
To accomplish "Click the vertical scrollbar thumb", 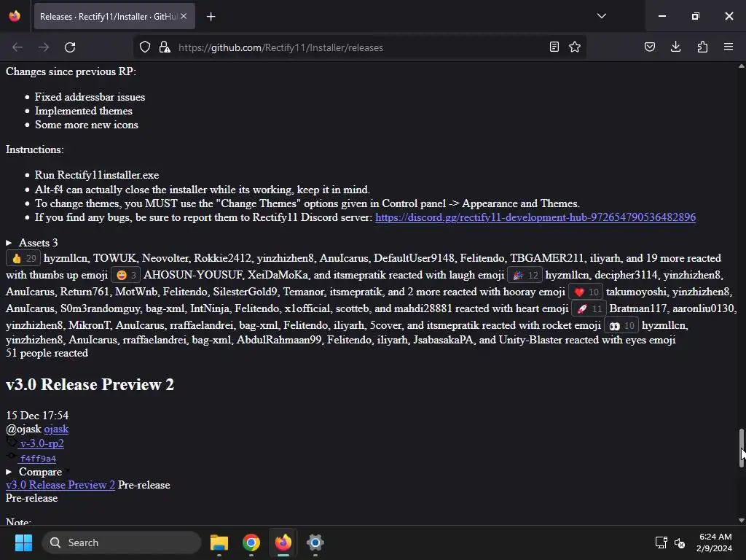I will click(x=741, y=448).
